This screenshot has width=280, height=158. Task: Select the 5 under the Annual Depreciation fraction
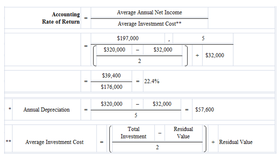click(135, 116)
